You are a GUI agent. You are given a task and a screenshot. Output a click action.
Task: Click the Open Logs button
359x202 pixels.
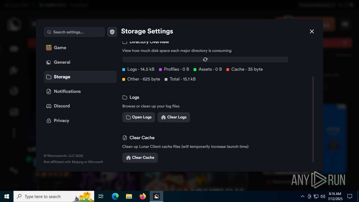pyautogui.click(x=139, y=117)
